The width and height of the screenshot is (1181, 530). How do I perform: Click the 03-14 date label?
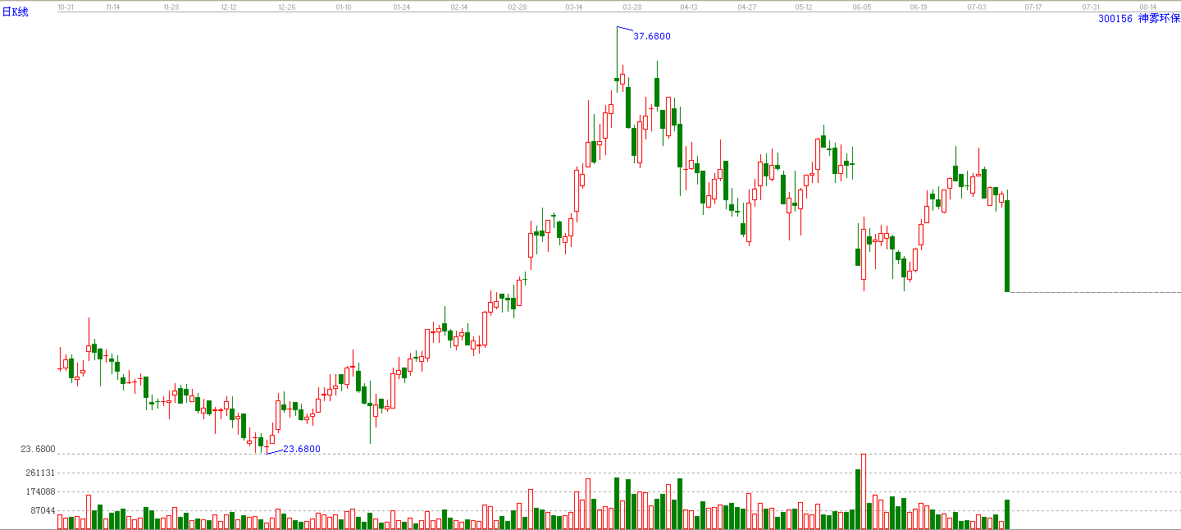click(x=574, y=6)
